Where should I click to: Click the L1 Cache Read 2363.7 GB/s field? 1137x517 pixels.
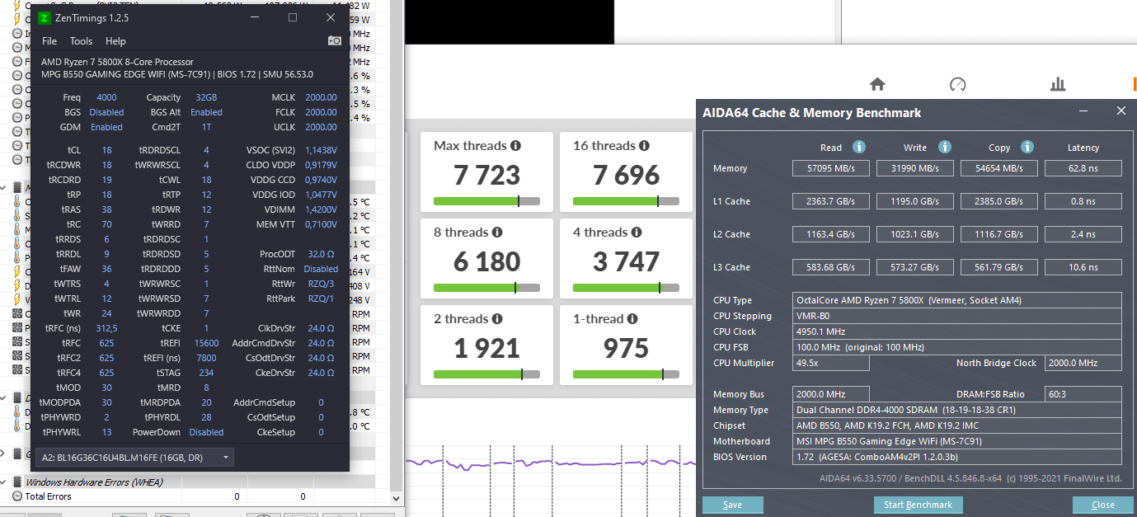(832, 201)
